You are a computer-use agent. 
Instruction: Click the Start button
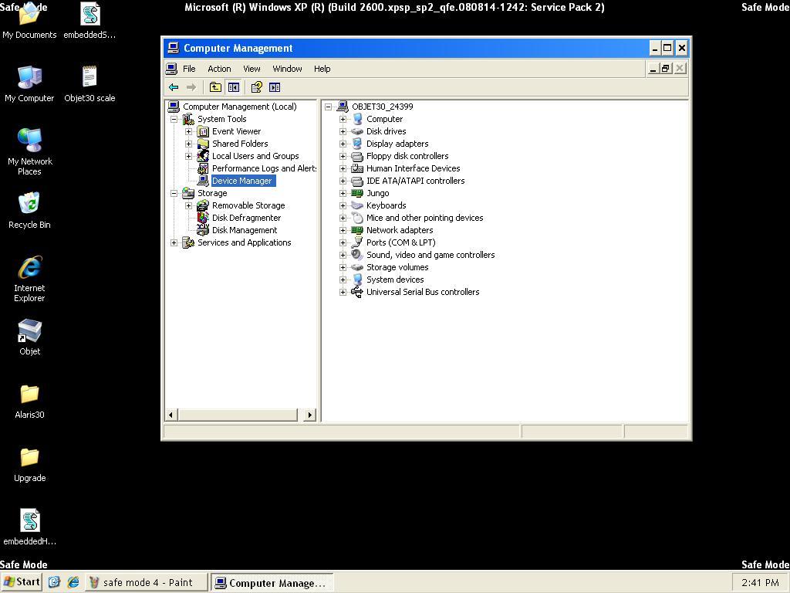(22, 582)
